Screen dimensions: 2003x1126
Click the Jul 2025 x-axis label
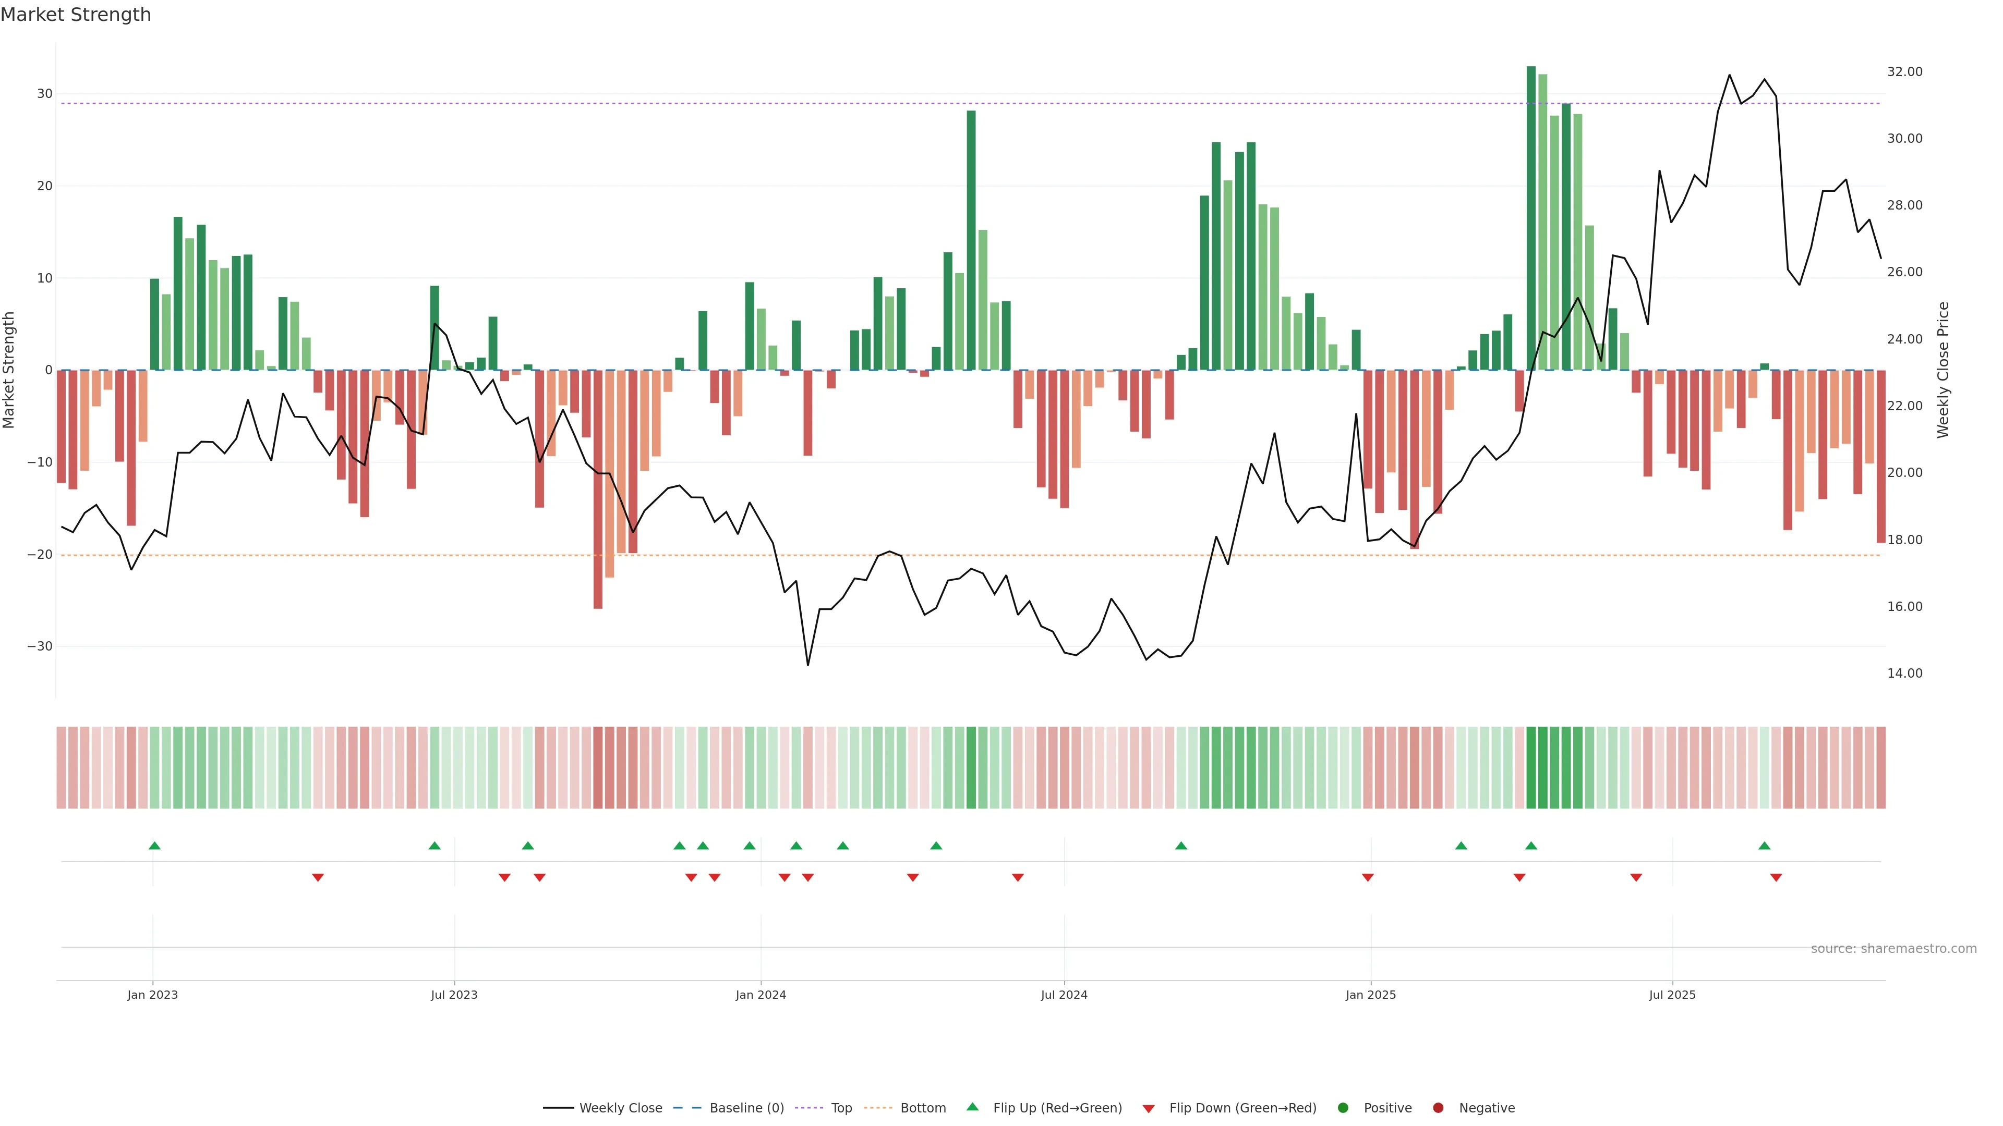click(1672, 995)
